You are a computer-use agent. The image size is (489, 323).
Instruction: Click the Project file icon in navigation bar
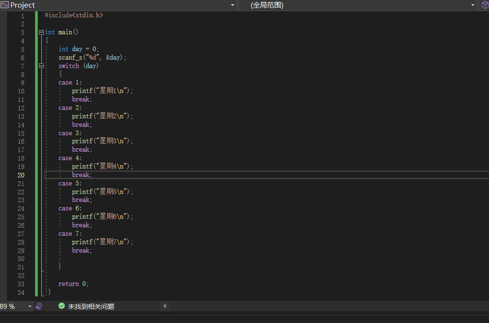click(5, 5)
